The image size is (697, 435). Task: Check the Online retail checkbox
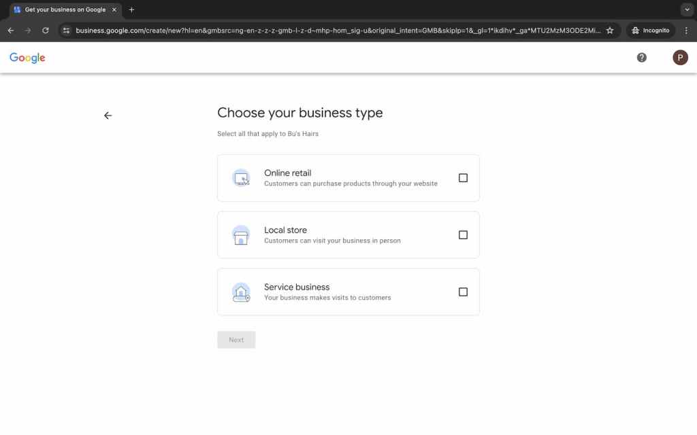pyautogui.click(x=463, y=177)
